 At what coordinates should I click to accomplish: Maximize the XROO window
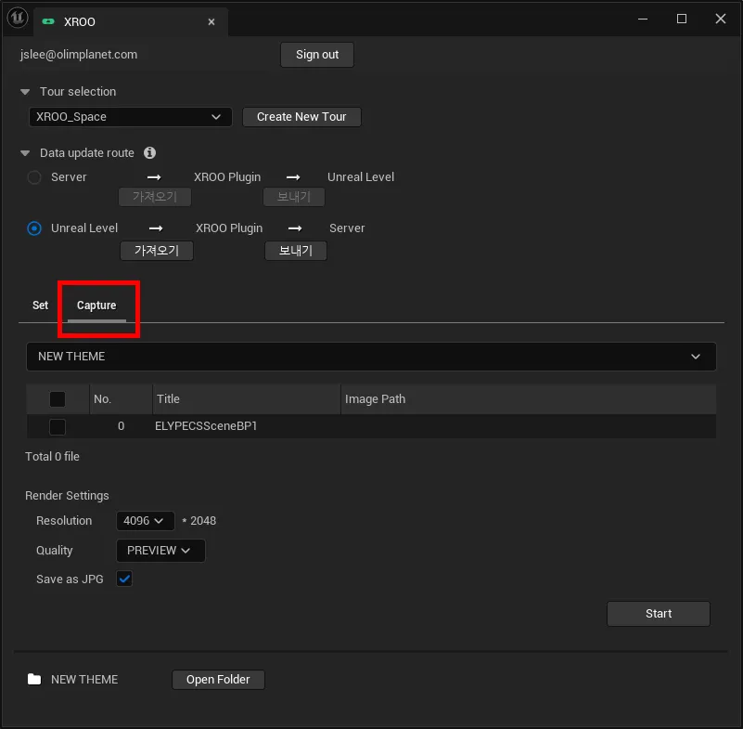682,19
